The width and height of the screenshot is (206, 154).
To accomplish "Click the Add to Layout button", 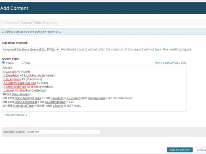I will coord(180,150).
